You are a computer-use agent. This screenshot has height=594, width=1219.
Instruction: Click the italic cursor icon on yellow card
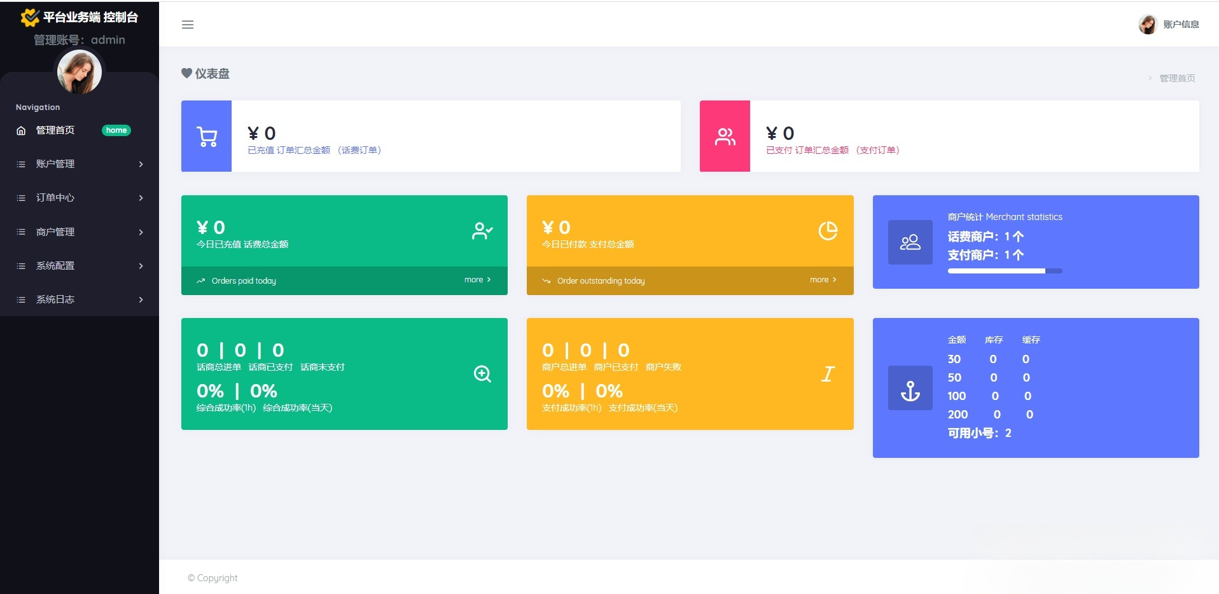828,374
